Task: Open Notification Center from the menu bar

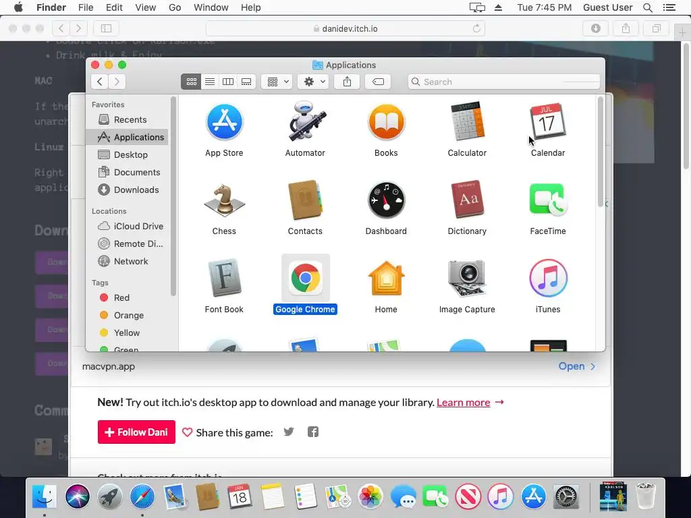Action: (x=669, y=7)
